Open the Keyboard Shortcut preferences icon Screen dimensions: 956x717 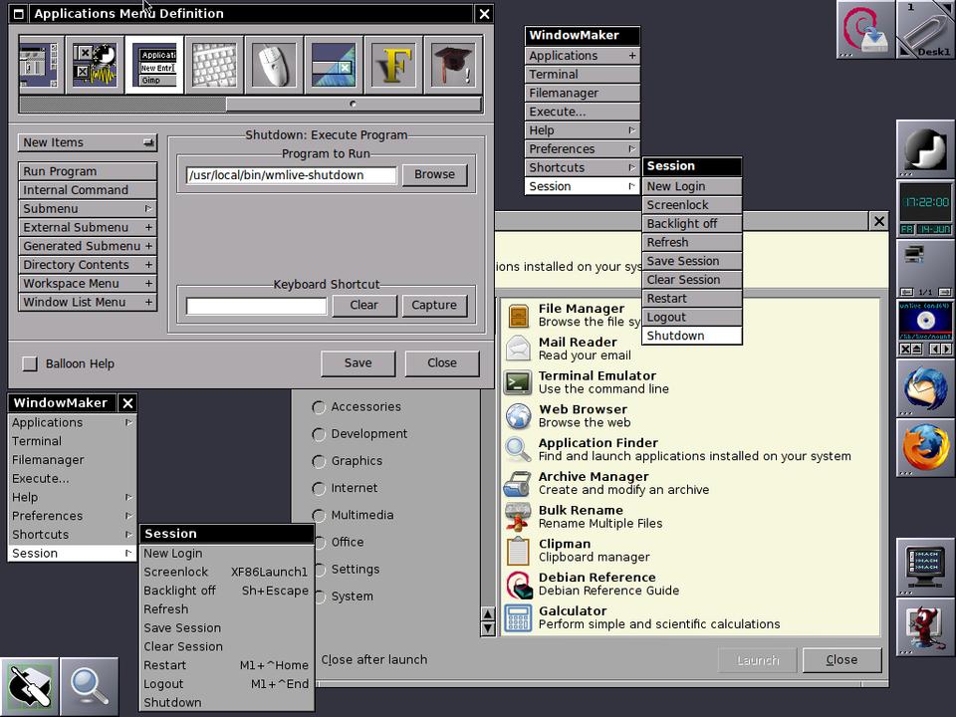tap(214, 66)
